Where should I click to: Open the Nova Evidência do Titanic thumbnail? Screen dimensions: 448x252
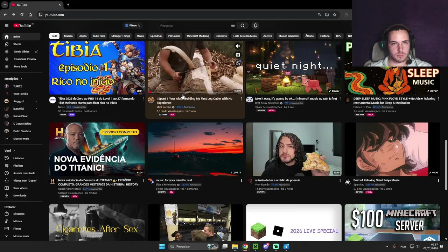click(97, 149)
